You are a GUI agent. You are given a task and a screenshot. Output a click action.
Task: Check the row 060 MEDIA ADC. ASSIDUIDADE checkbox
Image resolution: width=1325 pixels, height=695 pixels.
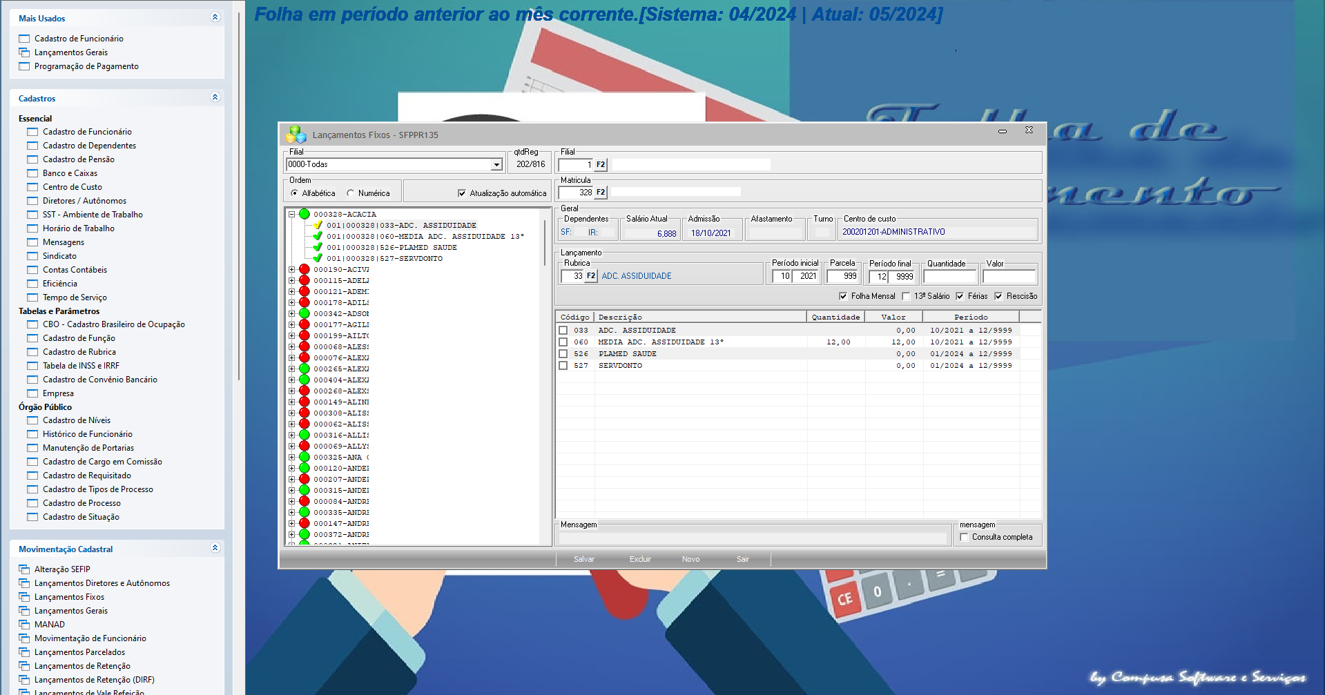point(563,342)
